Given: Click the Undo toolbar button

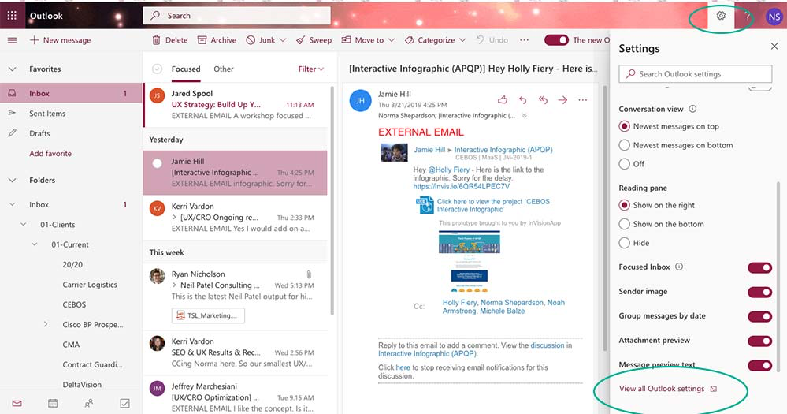Looking at the screenshot, I should pos(492,40).
